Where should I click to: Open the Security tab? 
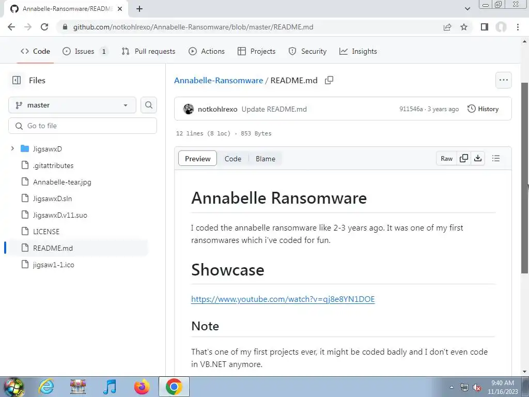(x=307, y=51)
